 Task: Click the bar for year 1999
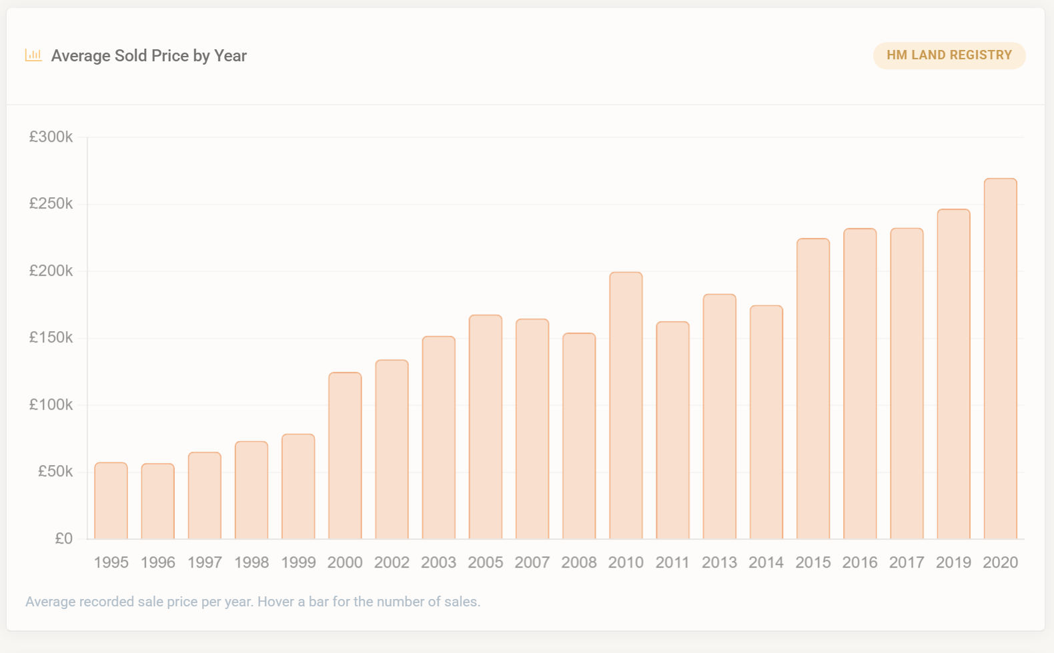pyautogui.click(x=298, y=486)
